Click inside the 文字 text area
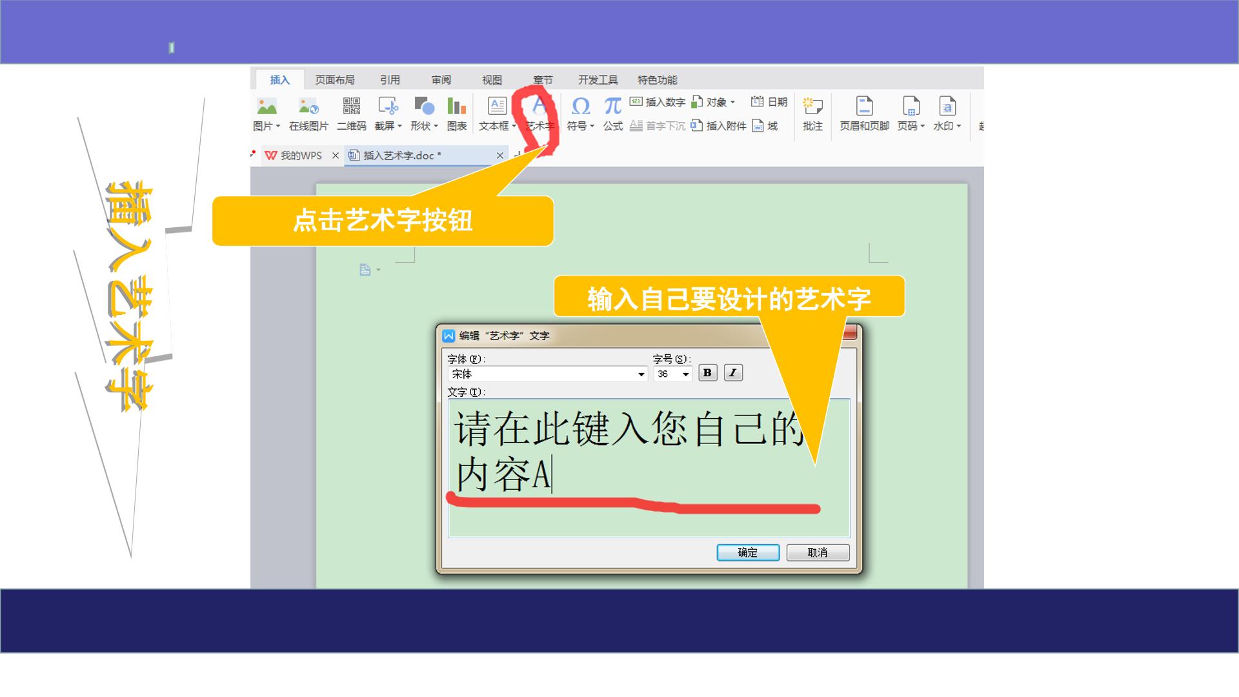1239x697 pixels. tap(649, 468)
